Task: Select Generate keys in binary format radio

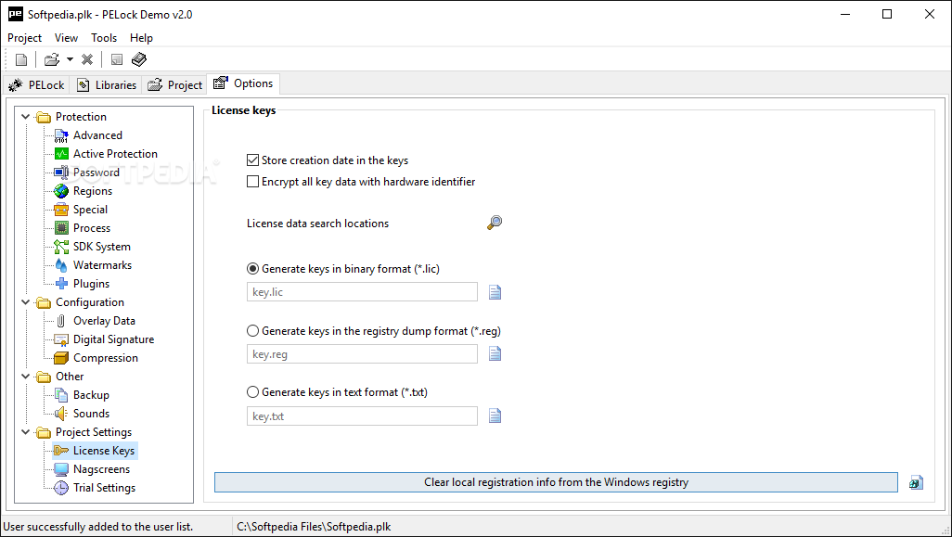Action: pyautogui.click(x=252, y=269)
